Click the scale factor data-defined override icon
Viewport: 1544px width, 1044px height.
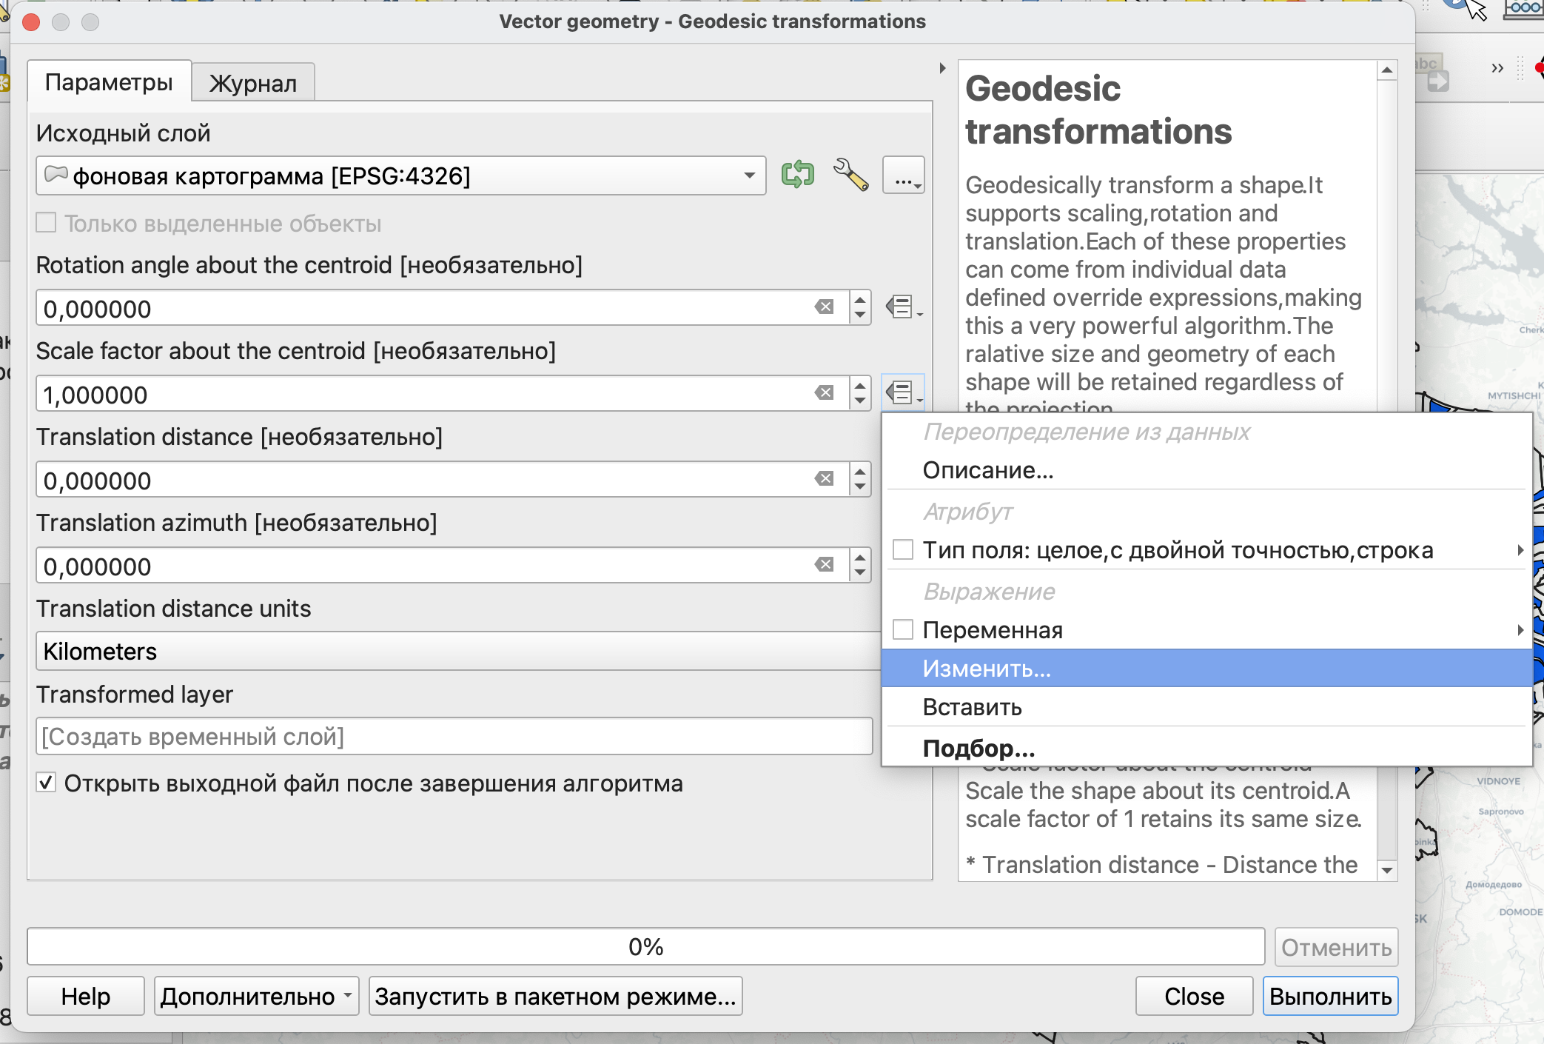tap(902, 392)
